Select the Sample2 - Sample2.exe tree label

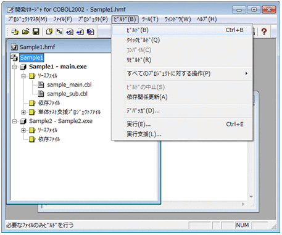tap(60, 121)
